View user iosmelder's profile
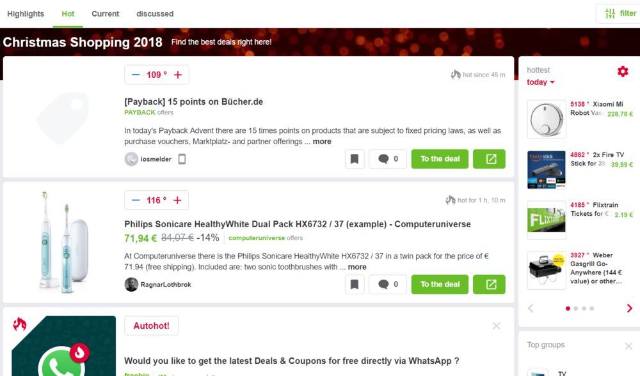 coord(156,159)
